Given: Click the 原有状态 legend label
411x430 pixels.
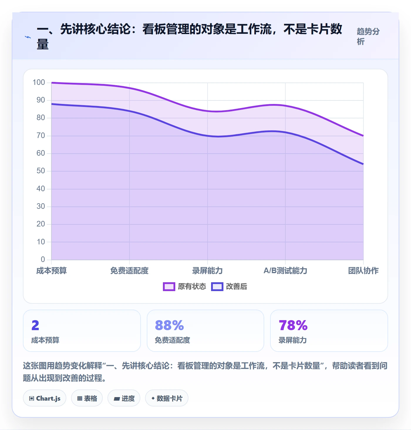Looking at the screenshot, I should pos(192,287).
